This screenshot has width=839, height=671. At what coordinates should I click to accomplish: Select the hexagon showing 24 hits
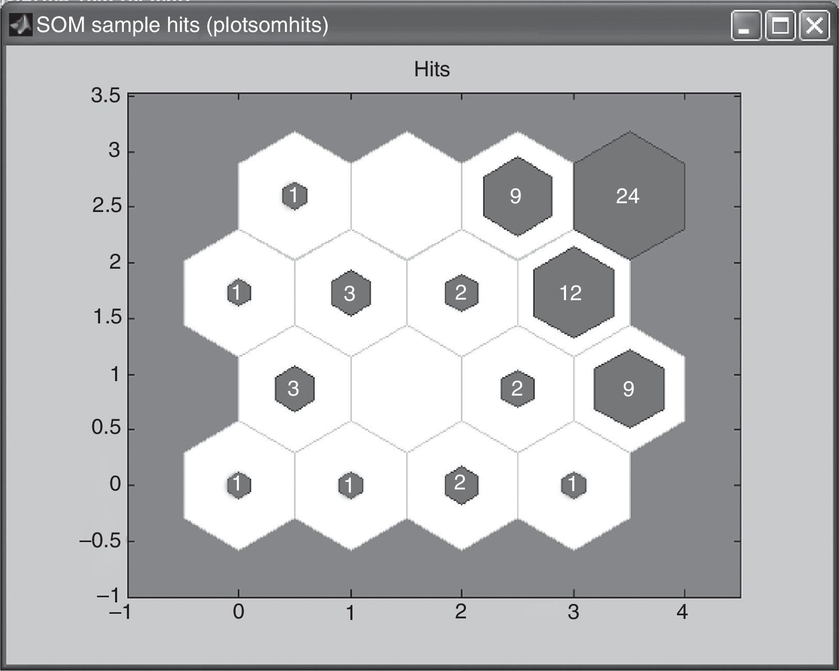(x=628, y=196)
